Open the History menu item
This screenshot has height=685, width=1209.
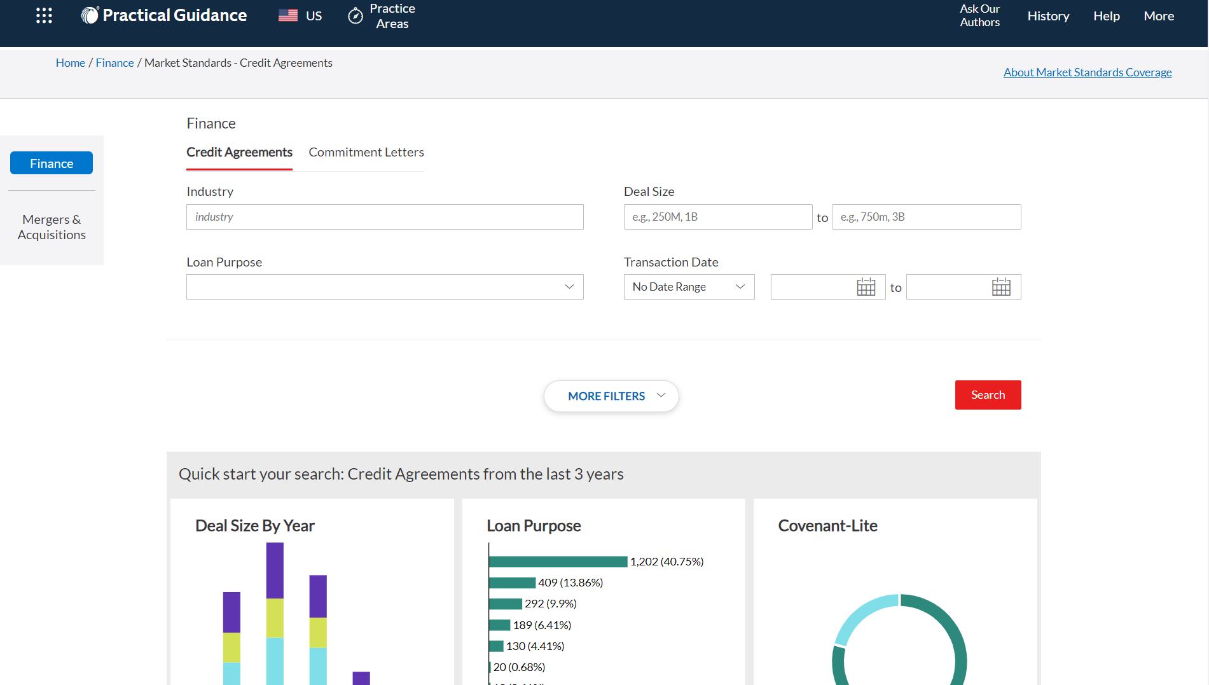(1047, 16)
